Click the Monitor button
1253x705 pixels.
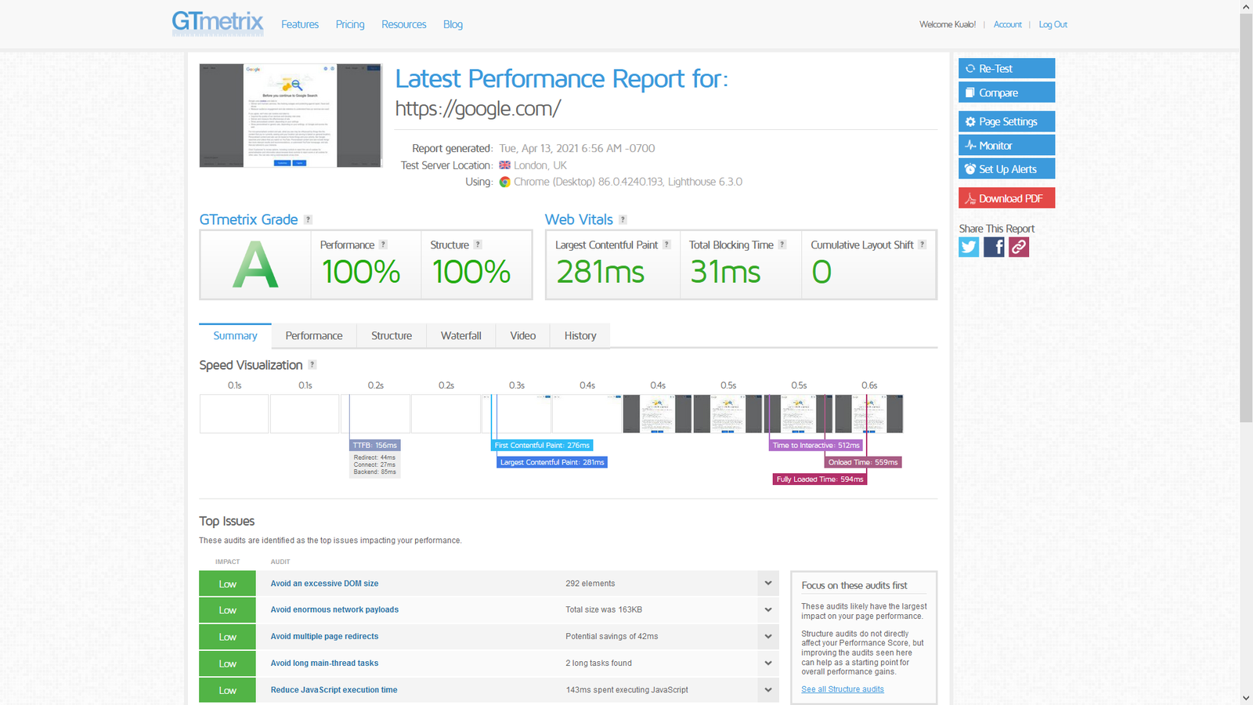pos(1006,145)
